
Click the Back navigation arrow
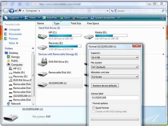pos(6,11)
